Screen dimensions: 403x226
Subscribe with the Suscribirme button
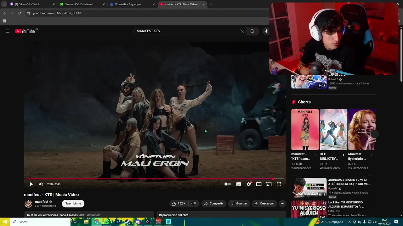pos(73,203)
